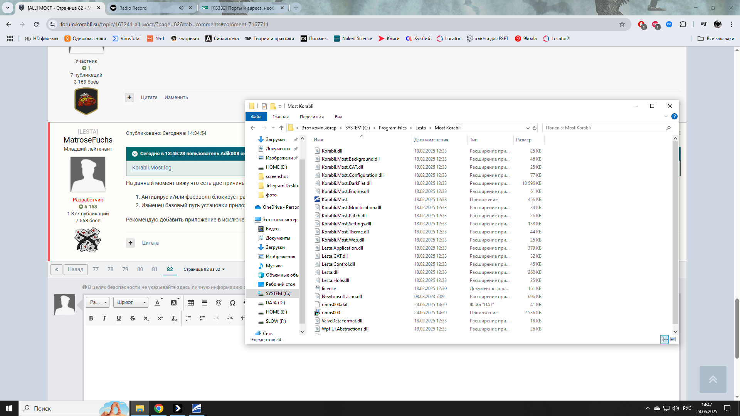Viewport: 740px width, 416px height.
Task: Go to forum page 81
Action: tap(155, 269)
